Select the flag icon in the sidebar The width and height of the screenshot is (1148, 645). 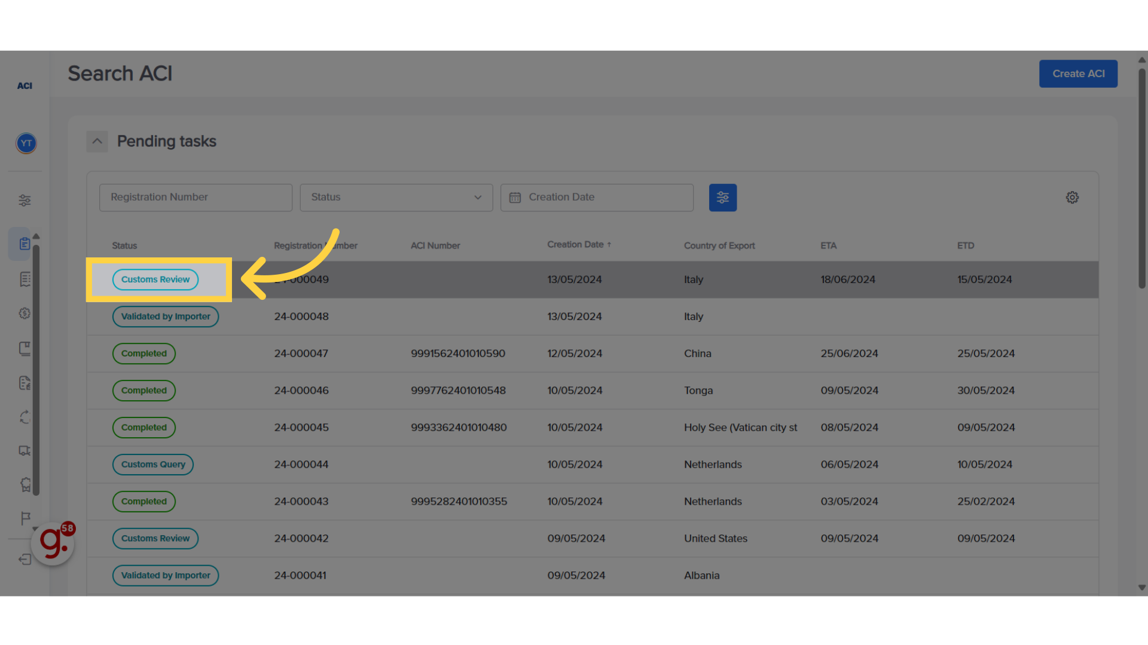[25, 518]
